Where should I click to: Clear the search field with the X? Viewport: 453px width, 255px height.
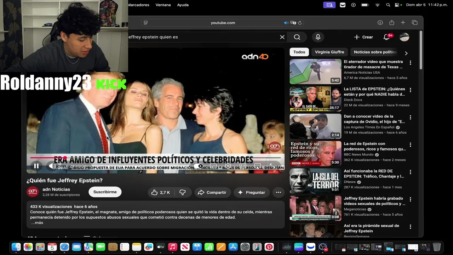tap(282, 37)
